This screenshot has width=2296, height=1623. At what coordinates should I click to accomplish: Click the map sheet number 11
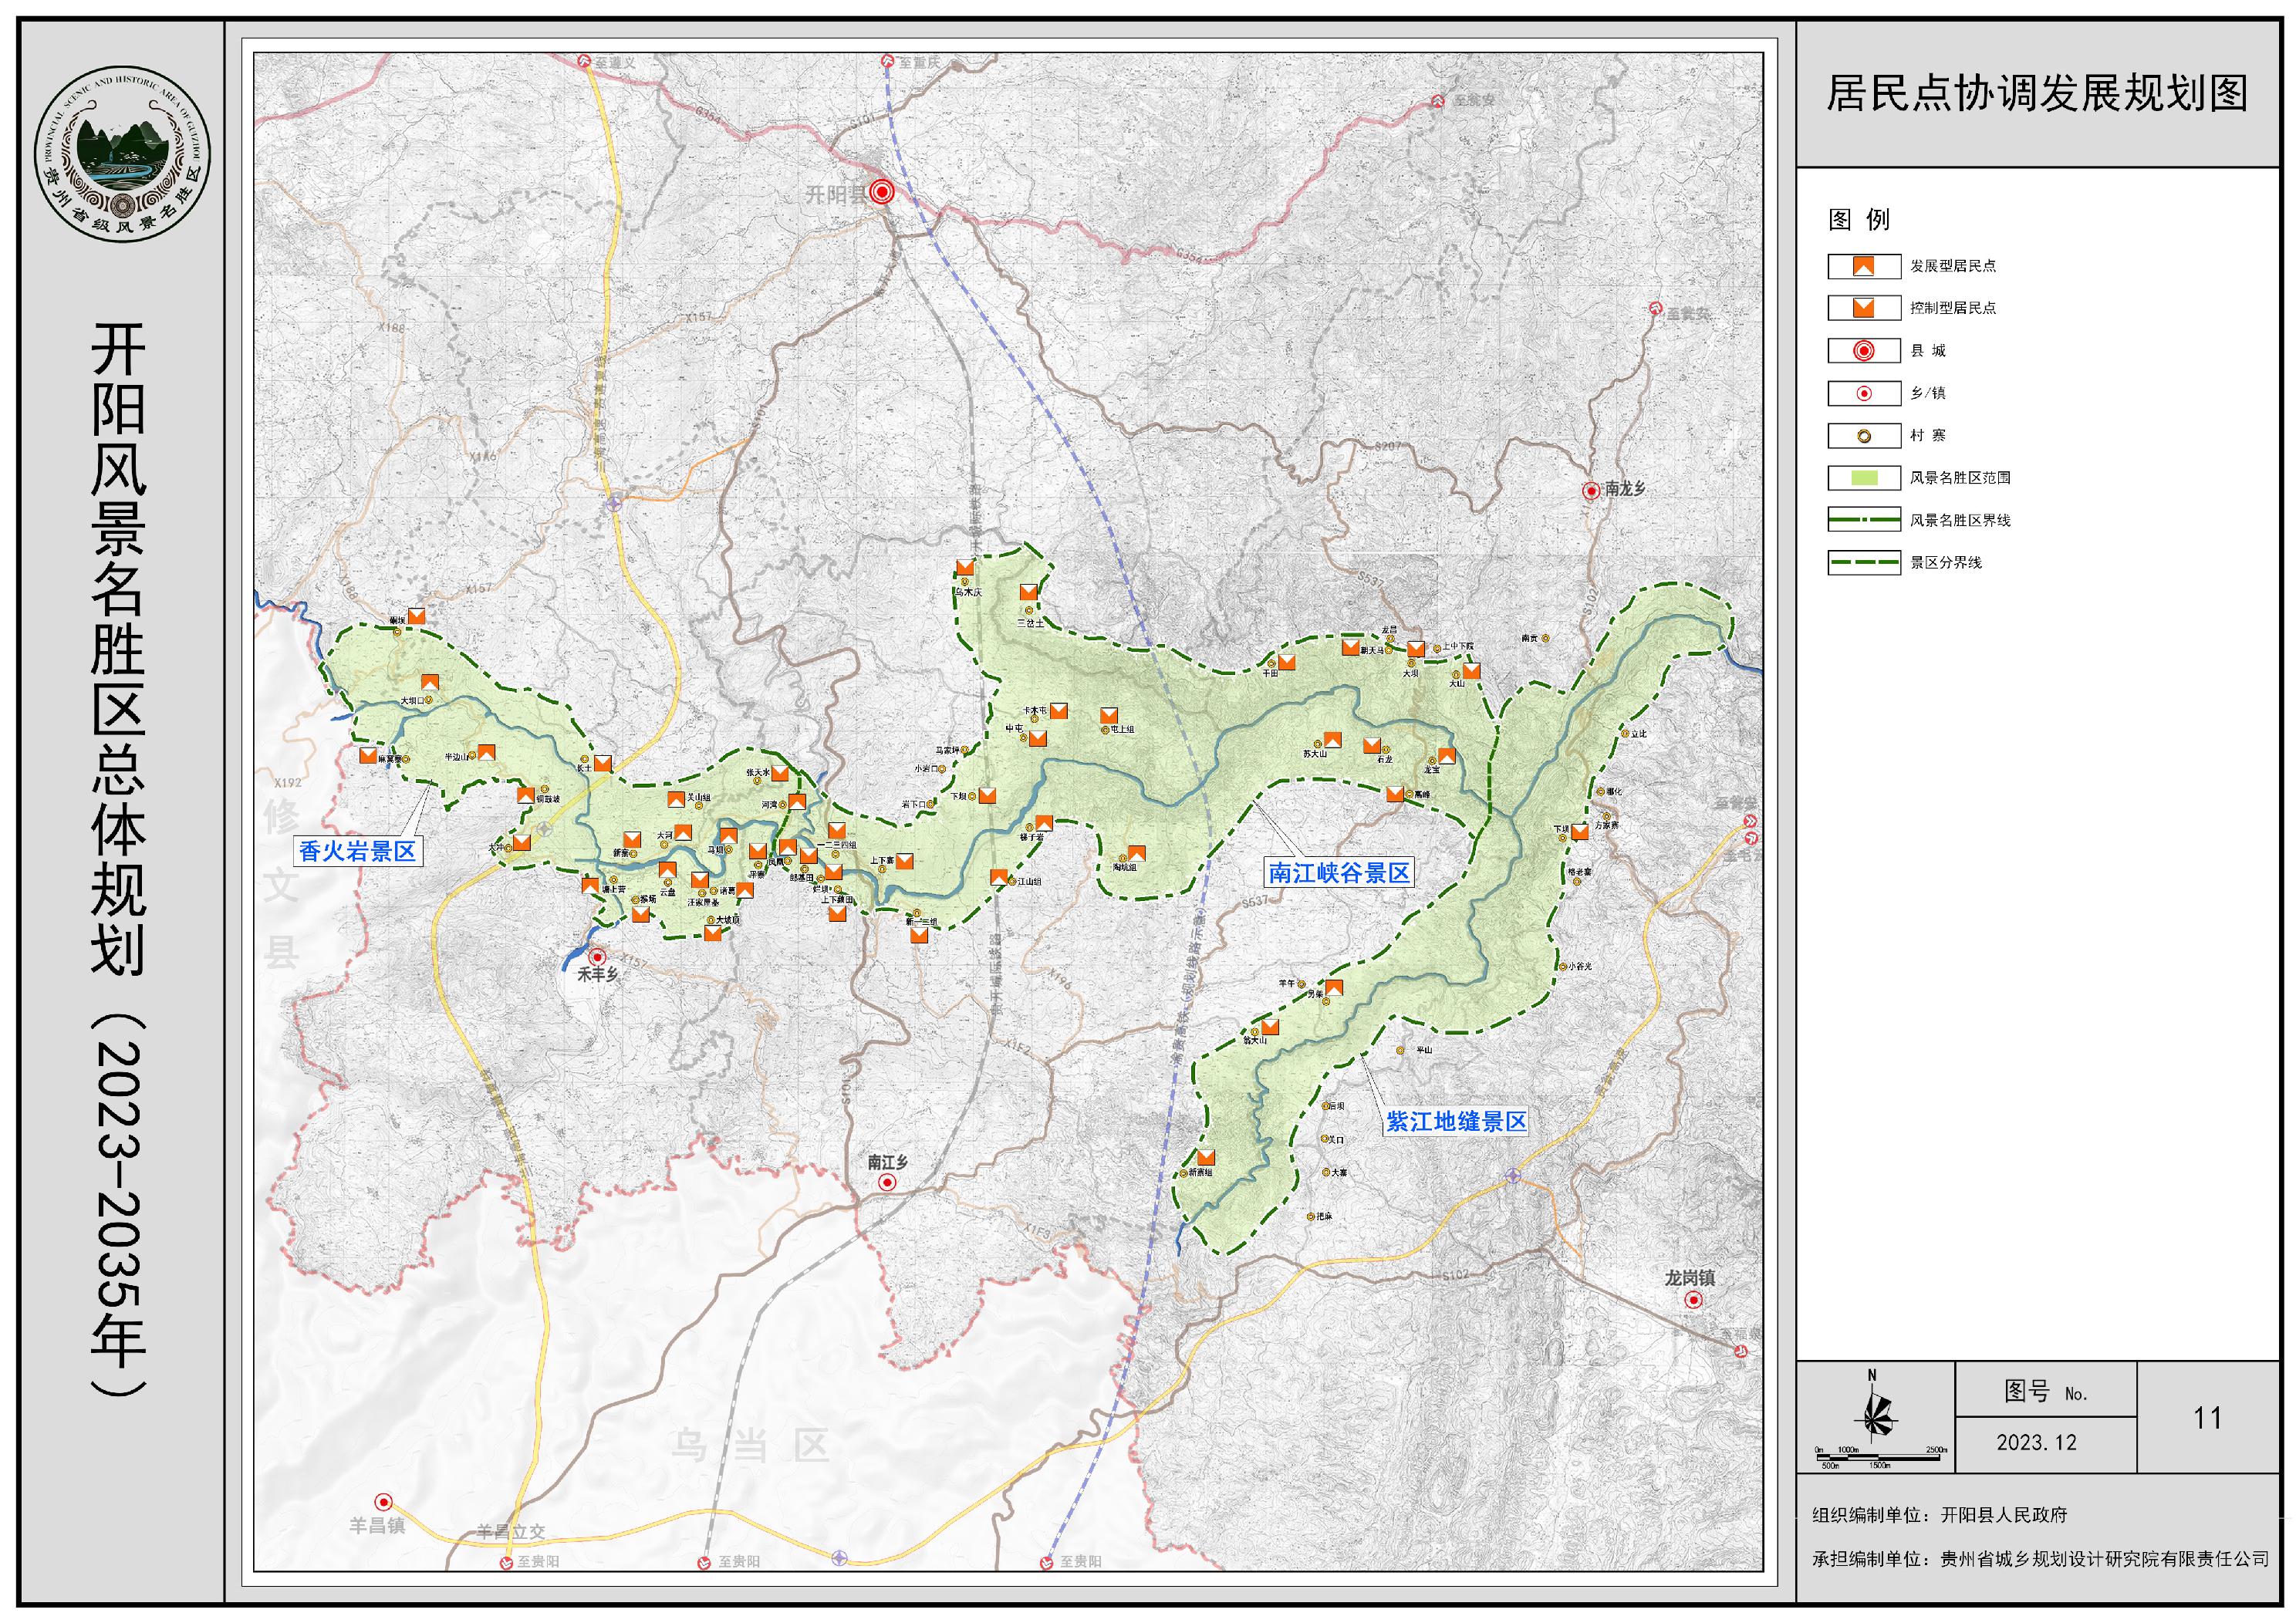click(x=2207, y=1417)
